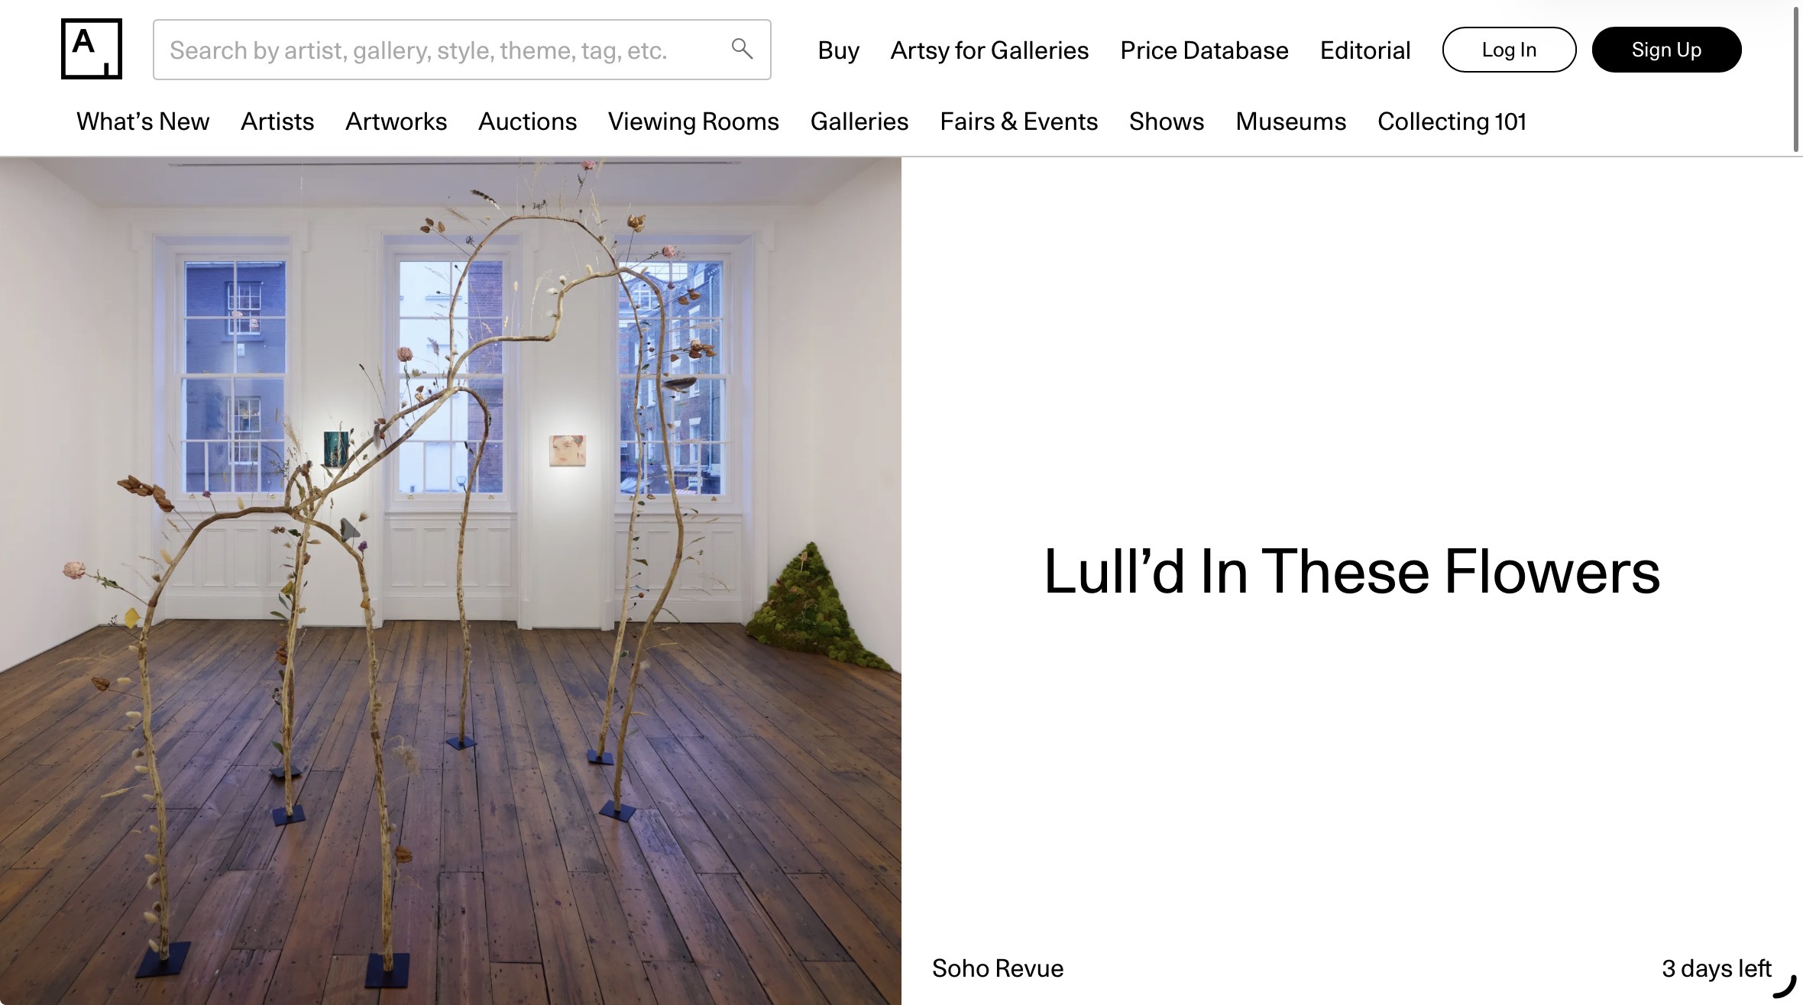
Task: Select What's New menu item
Action: tap(143, 121)
